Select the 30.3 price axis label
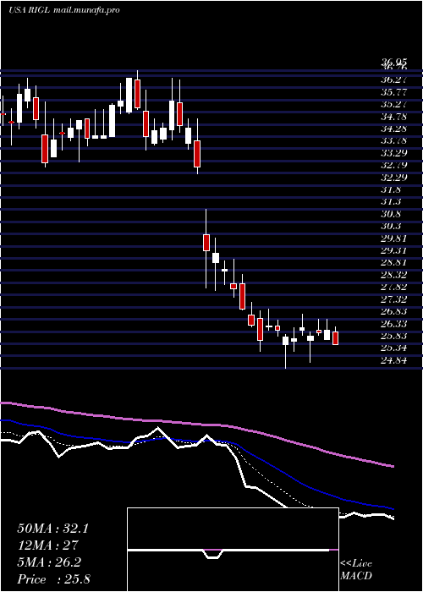The height and width of the screenshot is (592, 423). point(391,226)
